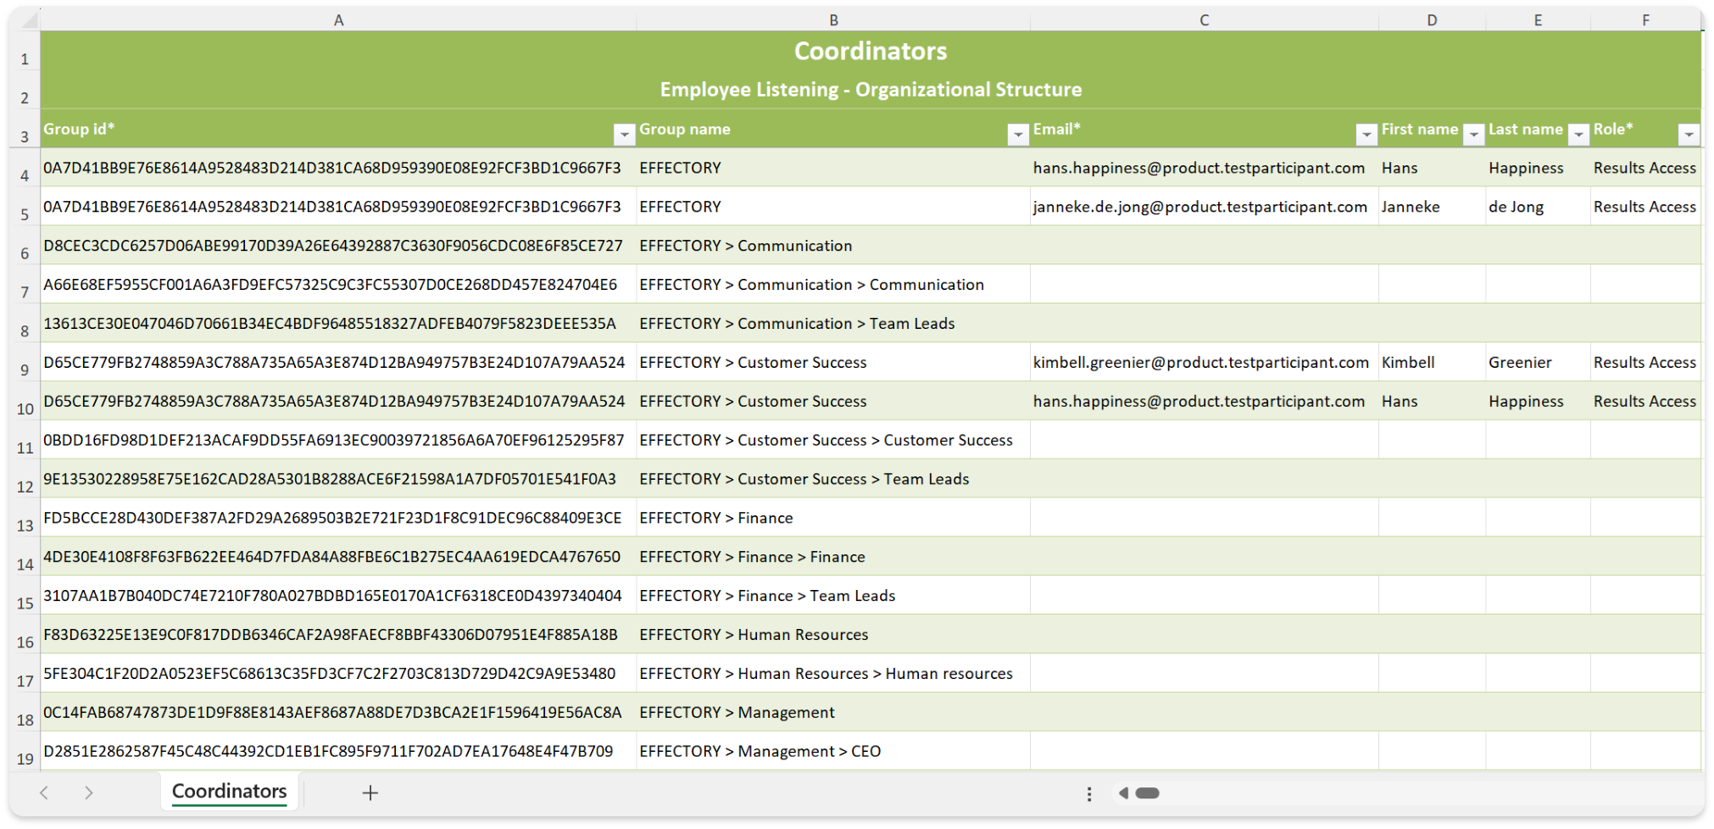This screenshot has height=829, width=1714.
Task: Select row 4 header
Action: coord(25,168)
